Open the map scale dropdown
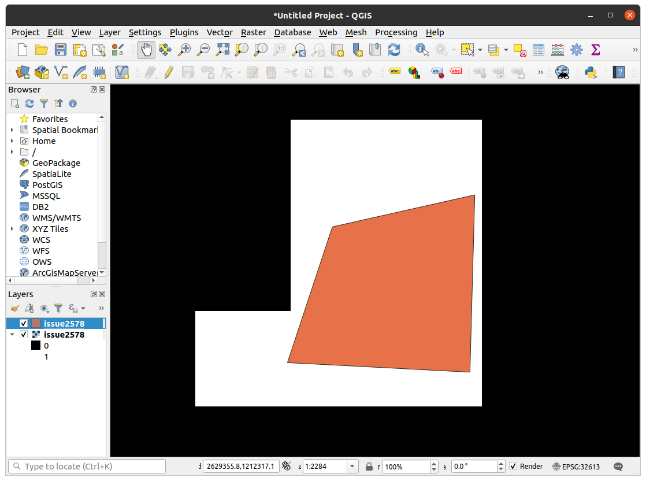 click(352, 466)
